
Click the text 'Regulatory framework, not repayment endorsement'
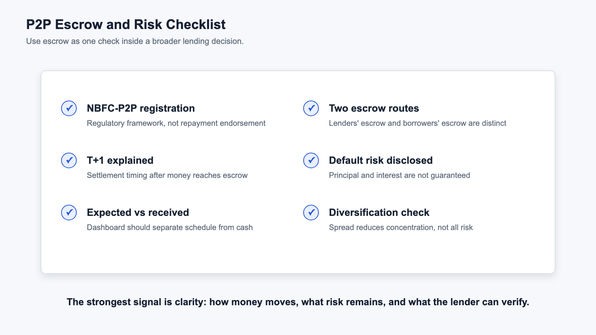(x=176, y=123)
